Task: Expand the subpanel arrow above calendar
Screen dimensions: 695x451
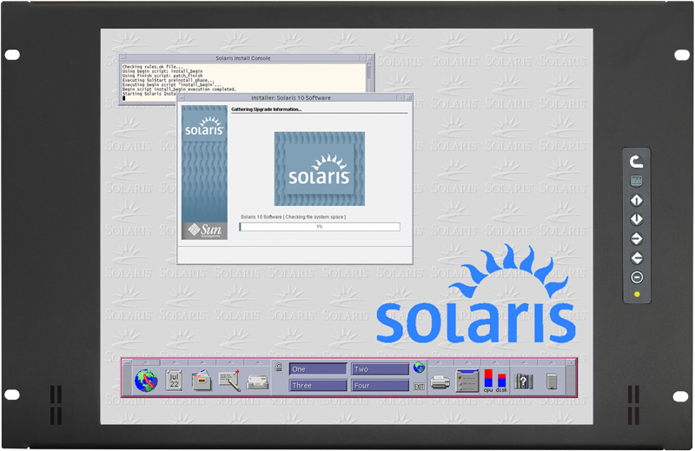Action: tap(173, 361)
